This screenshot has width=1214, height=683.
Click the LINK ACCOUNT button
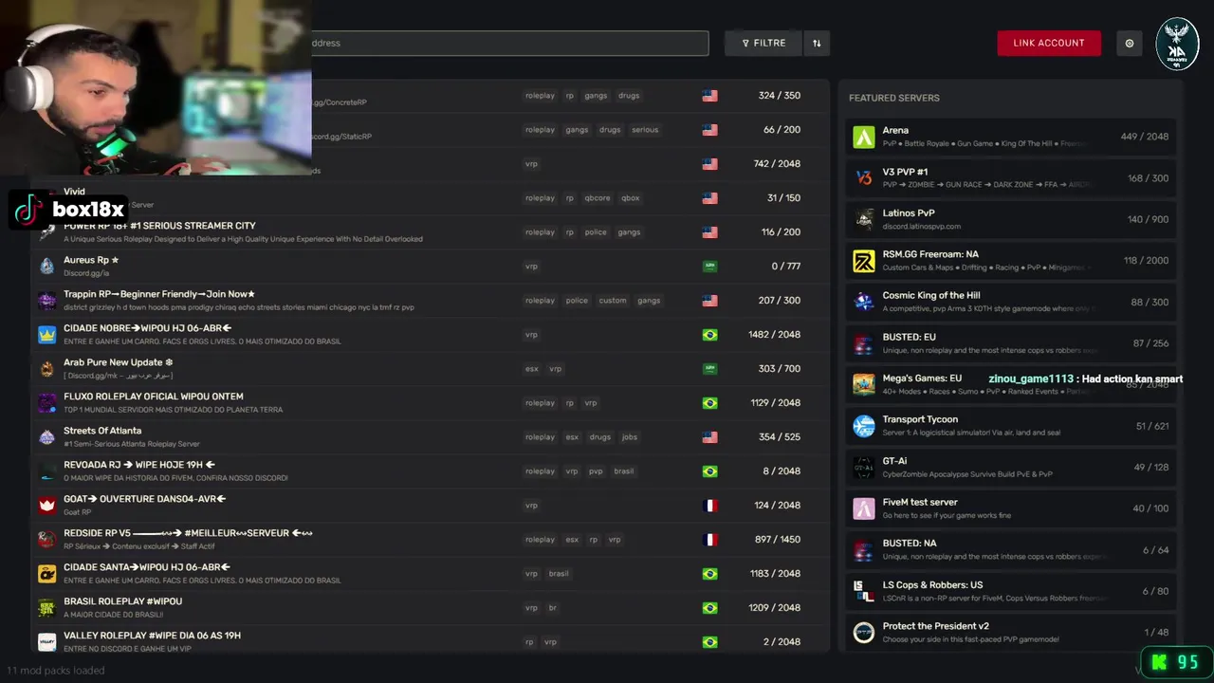coord(1049,43)
